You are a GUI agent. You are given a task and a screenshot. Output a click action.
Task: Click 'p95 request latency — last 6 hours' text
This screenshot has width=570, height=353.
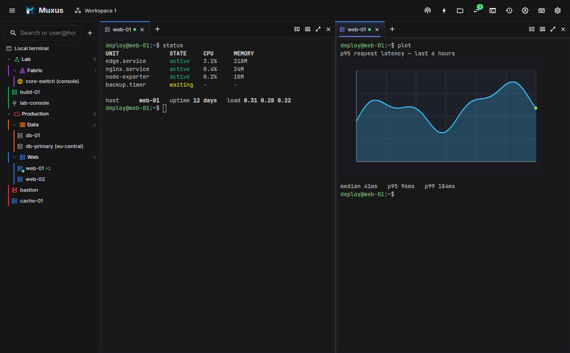[x=397, y=54]
